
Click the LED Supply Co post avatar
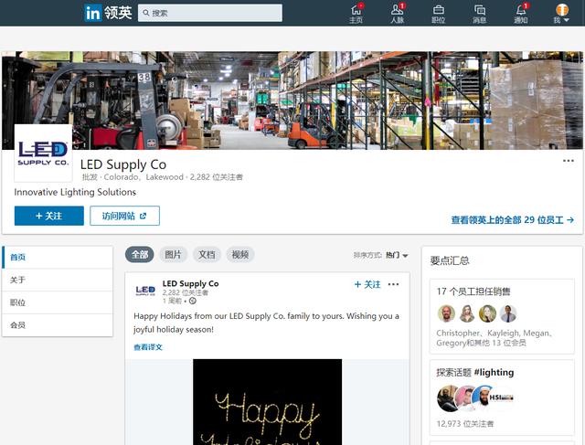145,291
